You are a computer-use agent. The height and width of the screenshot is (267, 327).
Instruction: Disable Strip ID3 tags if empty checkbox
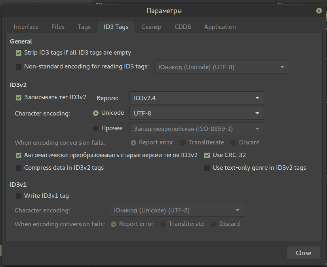[x=19, y=53]
